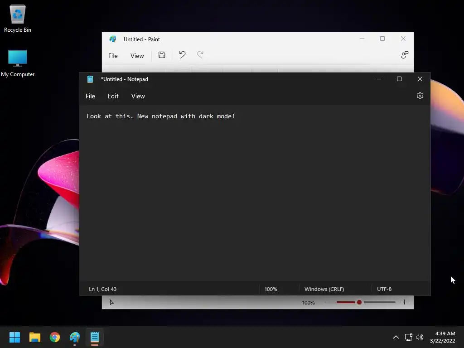The image size is (464, 348).
Task: Open the clock showing 4:39 AM
Action: click(442, 337)
